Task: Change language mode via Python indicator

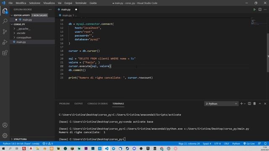Action: coord(236,143)
